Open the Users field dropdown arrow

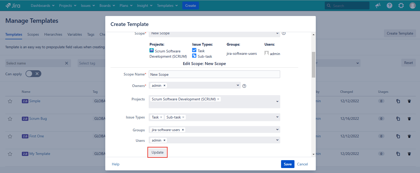tap(277, 140)
